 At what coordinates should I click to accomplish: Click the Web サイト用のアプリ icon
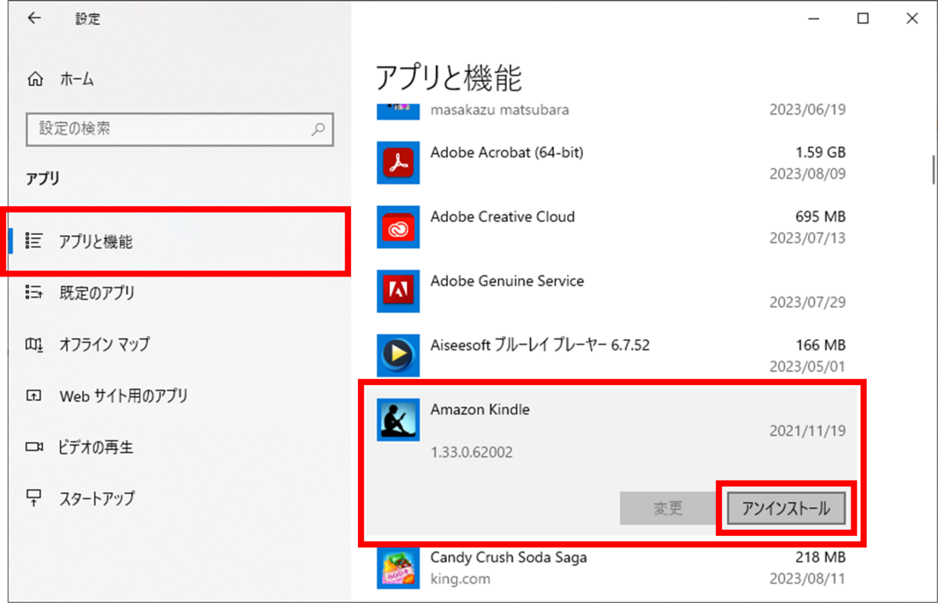pyautogui.click(x=34, y=396)
